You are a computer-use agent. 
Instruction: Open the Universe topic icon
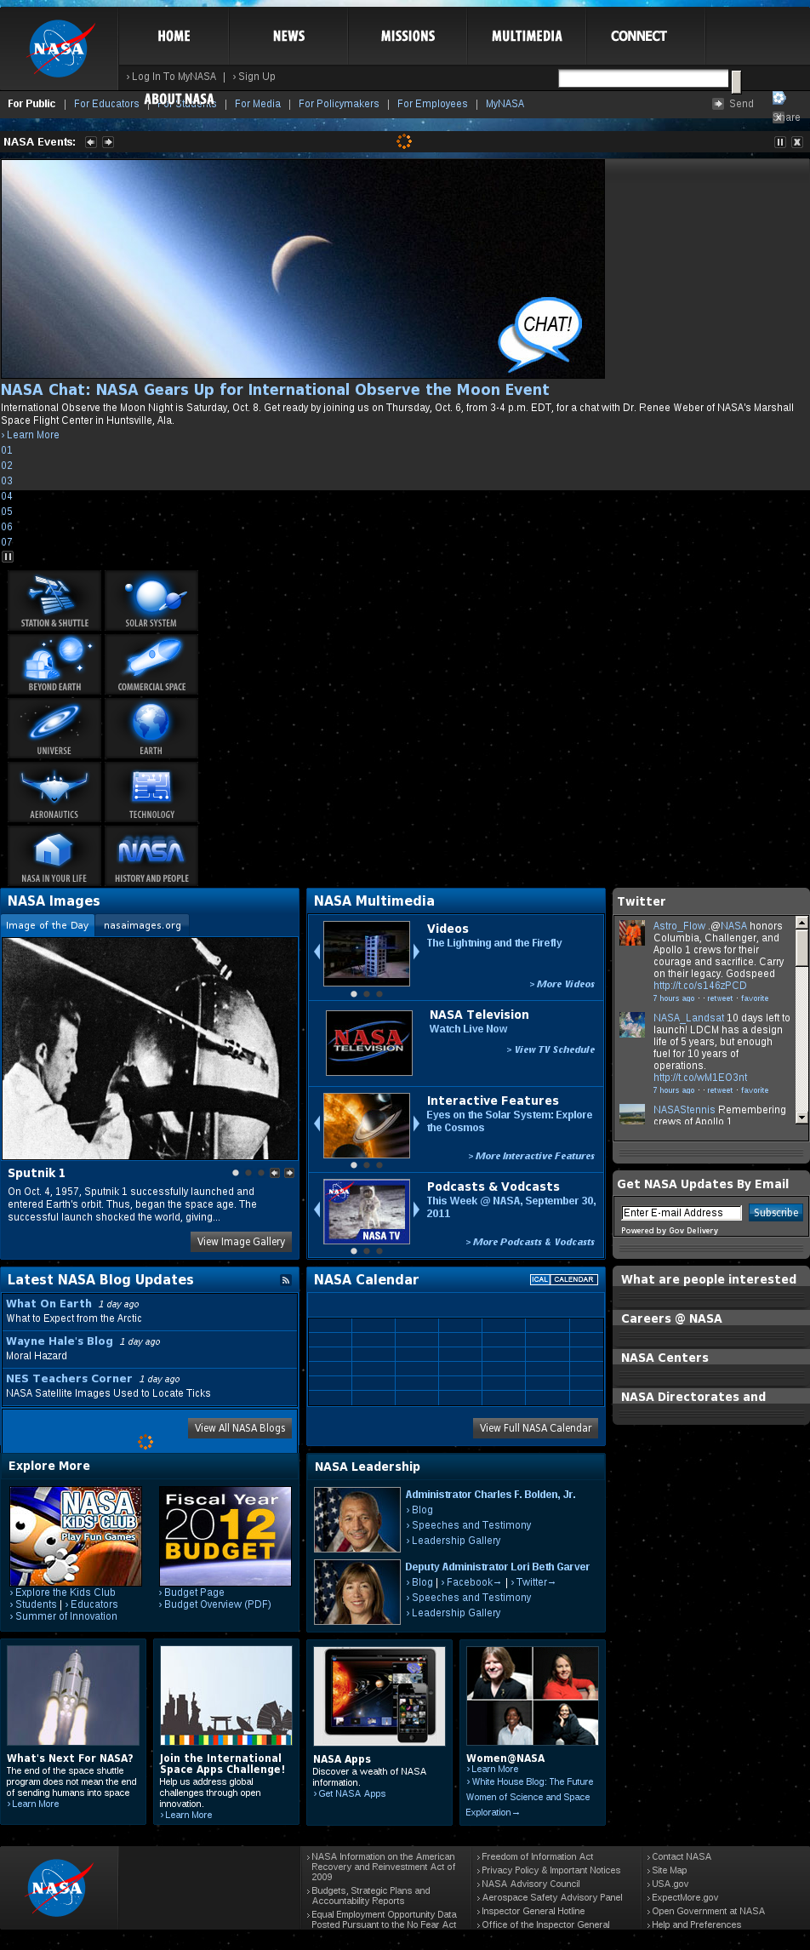[x=54, y=729]
